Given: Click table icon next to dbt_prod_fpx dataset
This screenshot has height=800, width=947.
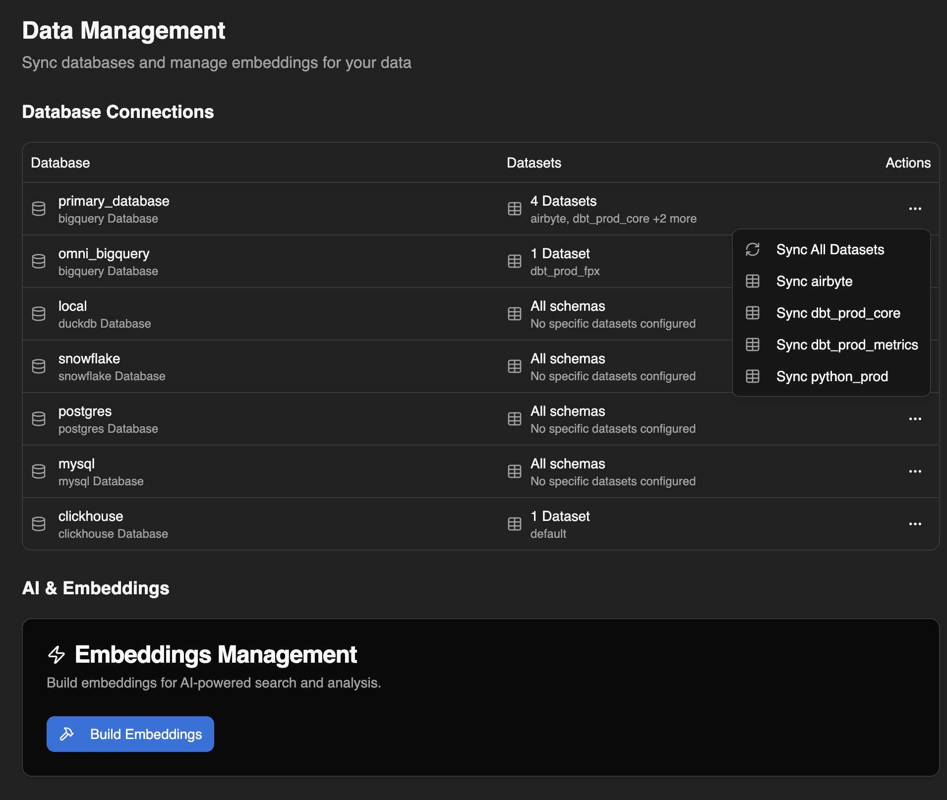Looking at the screenshot, I should click(x=515, y=261).
